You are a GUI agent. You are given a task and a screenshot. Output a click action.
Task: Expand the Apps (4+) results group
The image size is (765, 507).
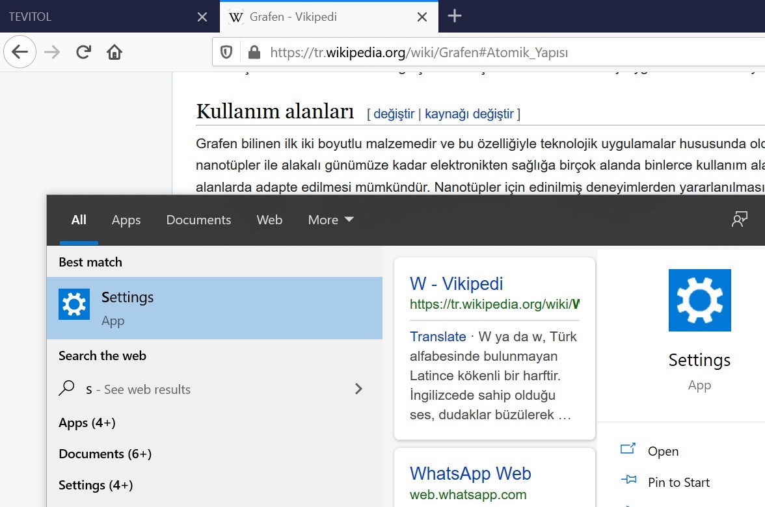click(x=87, y=422)
